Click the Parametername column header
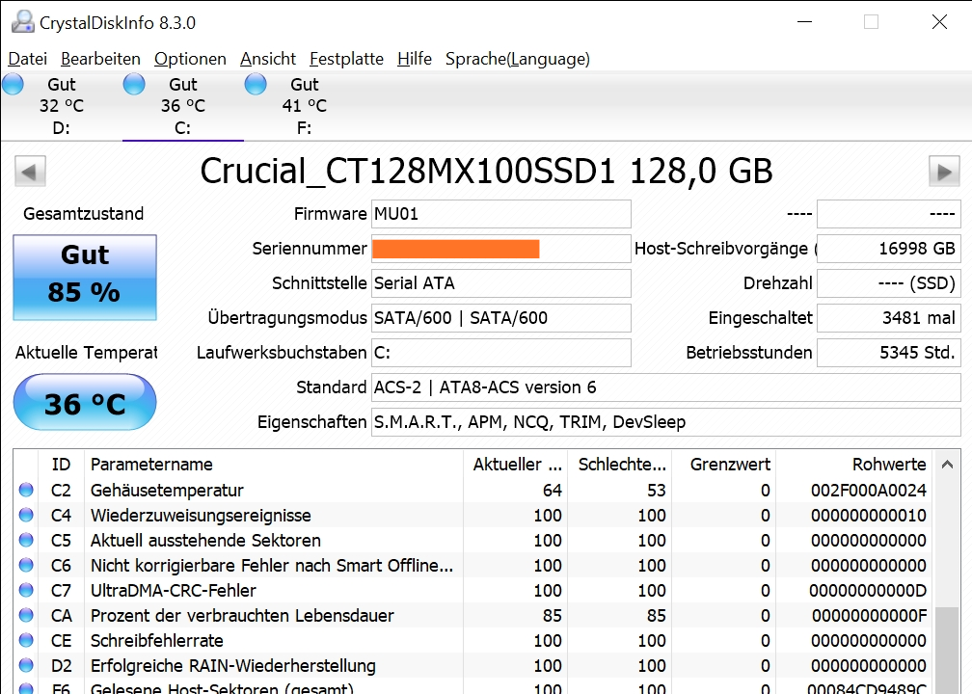Screen dimensions: 972x694 (x=274, y=465)
